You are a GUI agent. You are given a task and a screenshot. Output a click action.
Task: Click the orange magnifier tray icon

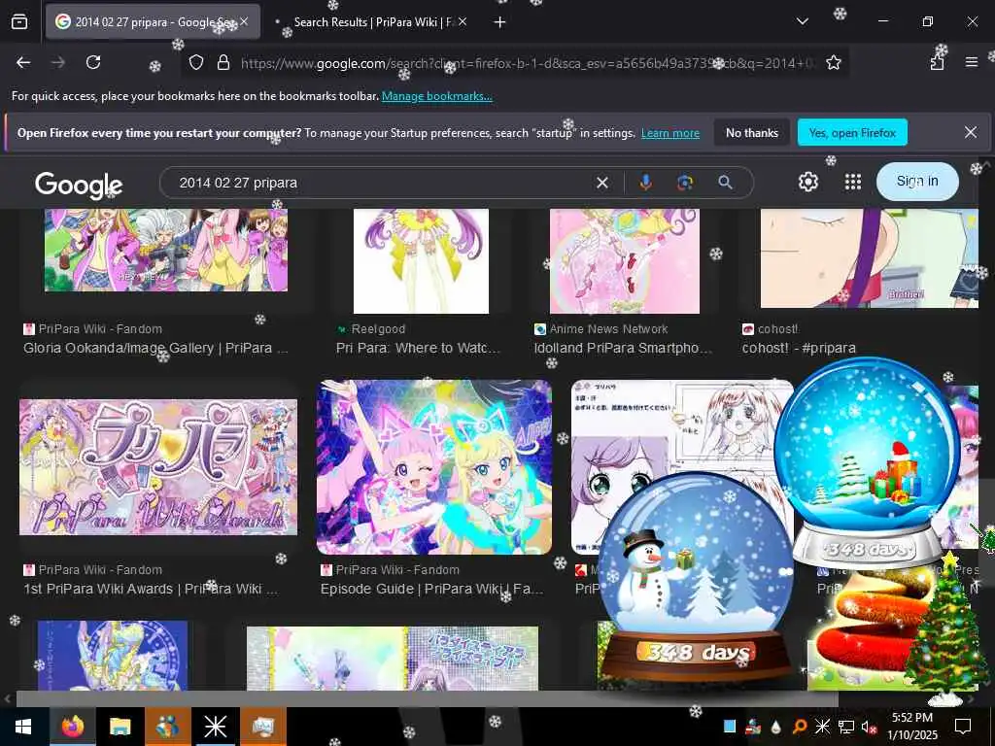[799, 727]
